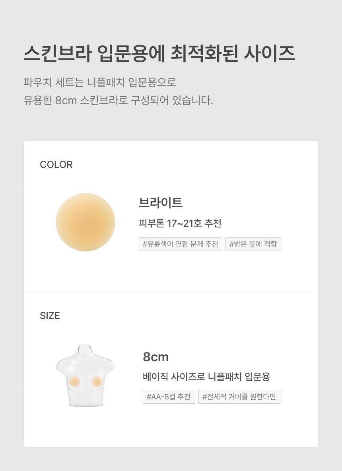Click the 베이직 사이즈로 니플패치 입문용 text
The image size is (342, 471).
coord(206,377)
